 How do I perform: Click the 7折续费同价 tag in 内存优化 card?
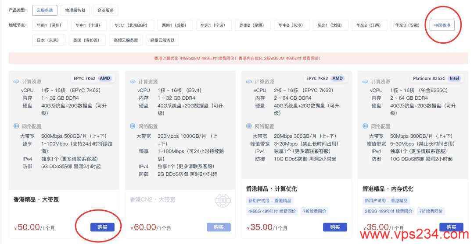[x=431, y=211]
